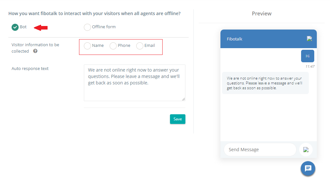The height and width of the screenshot is (182, 330).
Task: Click the Hi chat bubble
Action: pos(308,56)
